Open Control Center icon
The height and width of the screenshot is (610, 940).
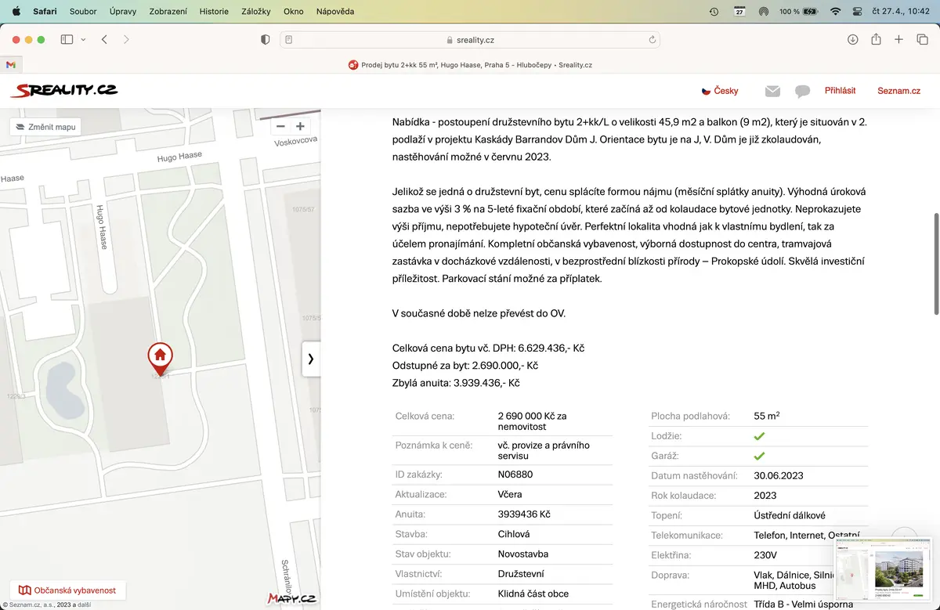pos(856,12)
